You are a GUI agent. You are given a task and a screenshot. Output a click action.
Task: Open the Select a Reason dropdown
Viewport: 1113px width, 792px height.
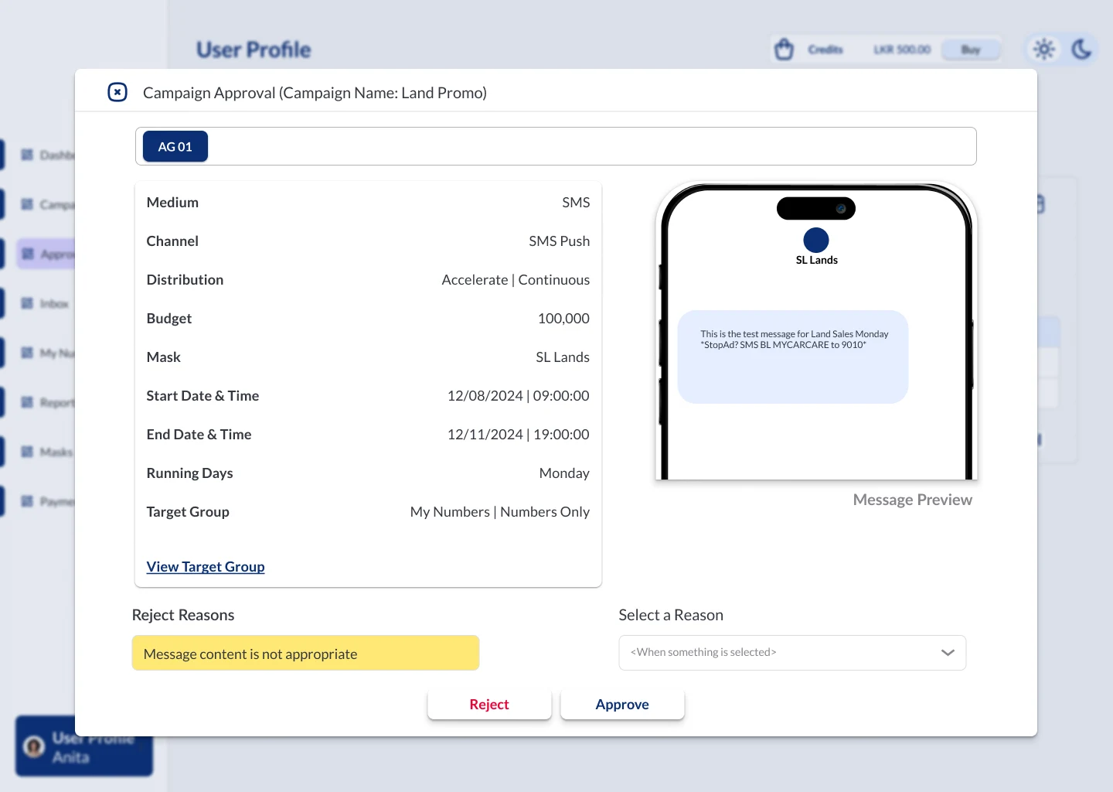792,653
